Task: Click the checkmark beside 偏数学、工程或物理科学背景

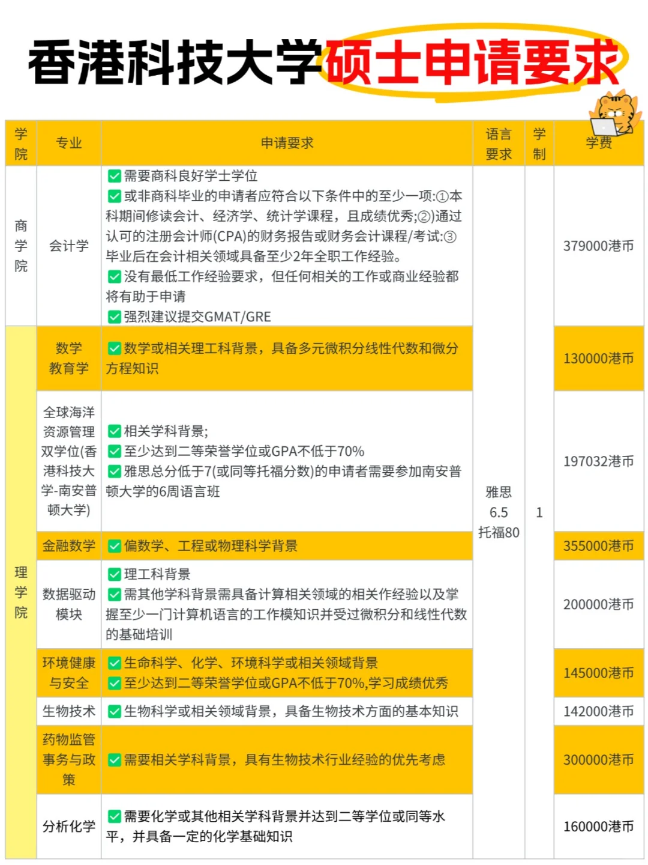Action: (113, 546)
